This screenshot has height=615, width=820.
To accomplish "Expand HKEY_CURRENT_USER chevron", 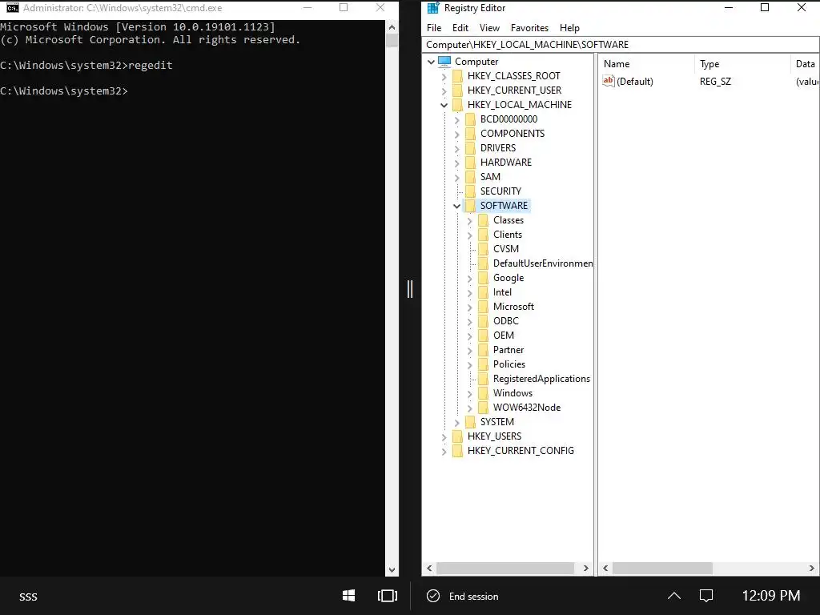I will pos(444,90).
